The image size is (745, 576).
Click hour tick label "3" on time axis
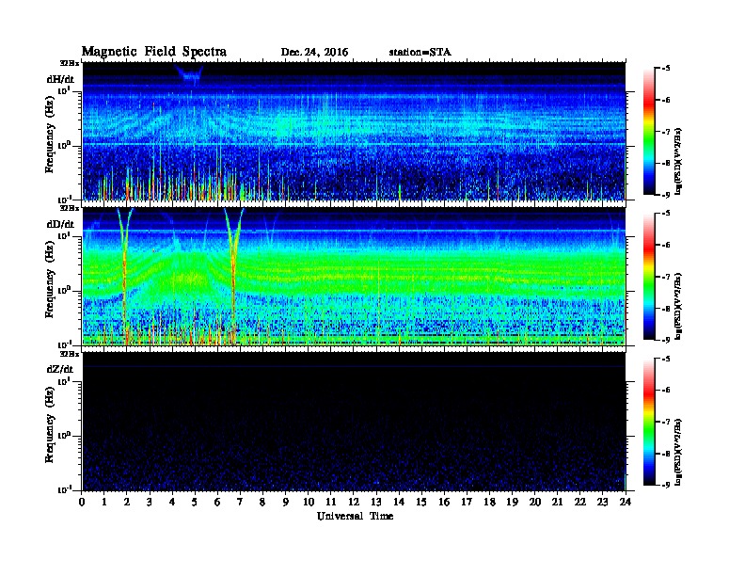point(150,502)
